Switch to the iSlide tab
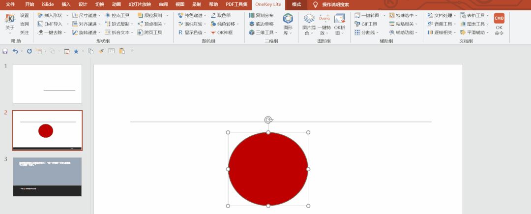 tap(48, 4)
